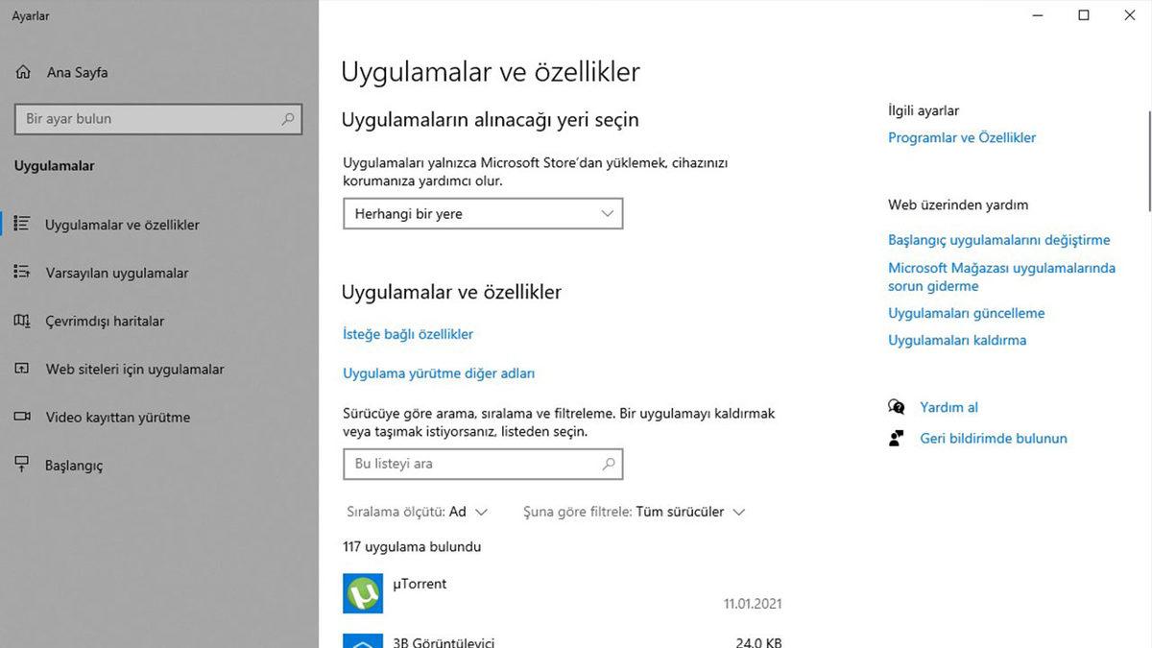Click the Geri bildirimde bulunun feedback icon
The height and width of the screenshot is (648, 1152).
[x=896, y=438]
